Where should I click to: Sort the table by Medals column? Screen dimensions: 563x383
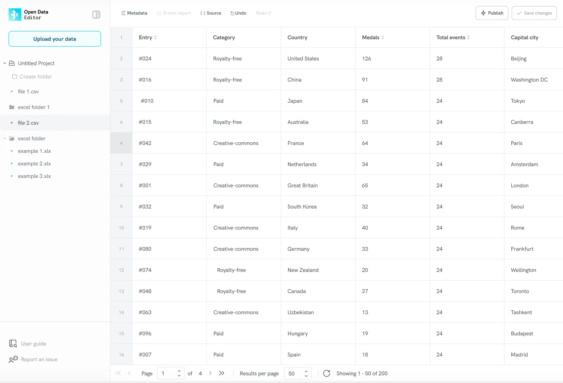(382, 37)
